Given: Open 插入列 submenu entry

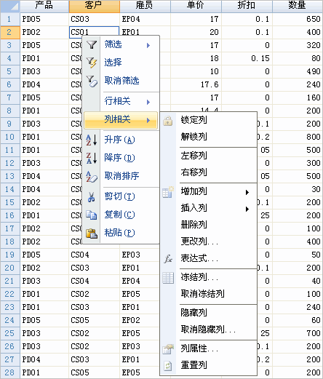Looking at the screenshot, I should tap(209, 208).
